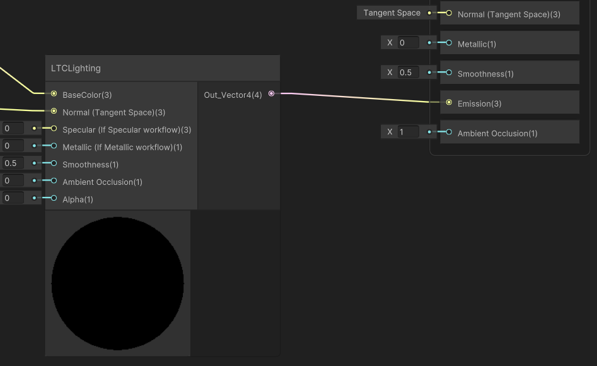Click the master Smoothness X field showing 0.5

tap(408, 73)
